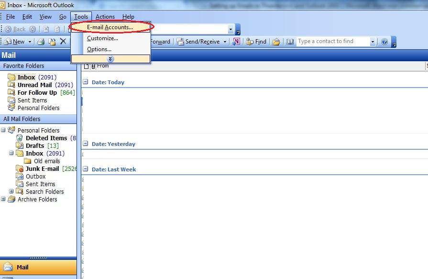Open the contact search dropdown arrow
This screenshot has height=279, width=428.
pyautogui.click(x=373, y=42)
